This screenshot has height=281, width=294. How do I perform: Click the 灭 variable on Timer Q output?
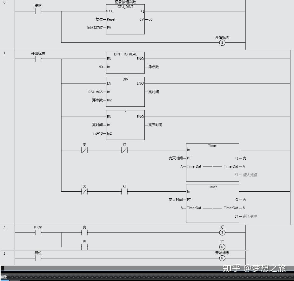tap(244, 200)
